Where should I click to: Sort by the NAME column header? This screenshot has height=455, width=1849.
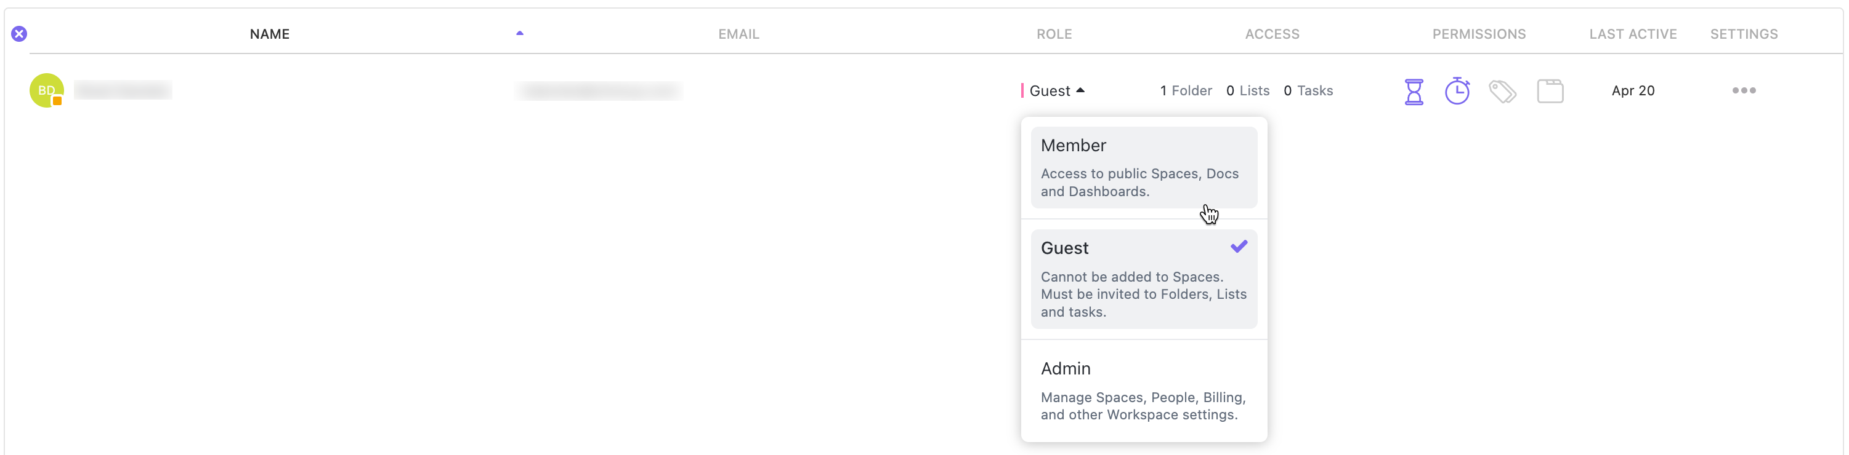tap(270, 34)
